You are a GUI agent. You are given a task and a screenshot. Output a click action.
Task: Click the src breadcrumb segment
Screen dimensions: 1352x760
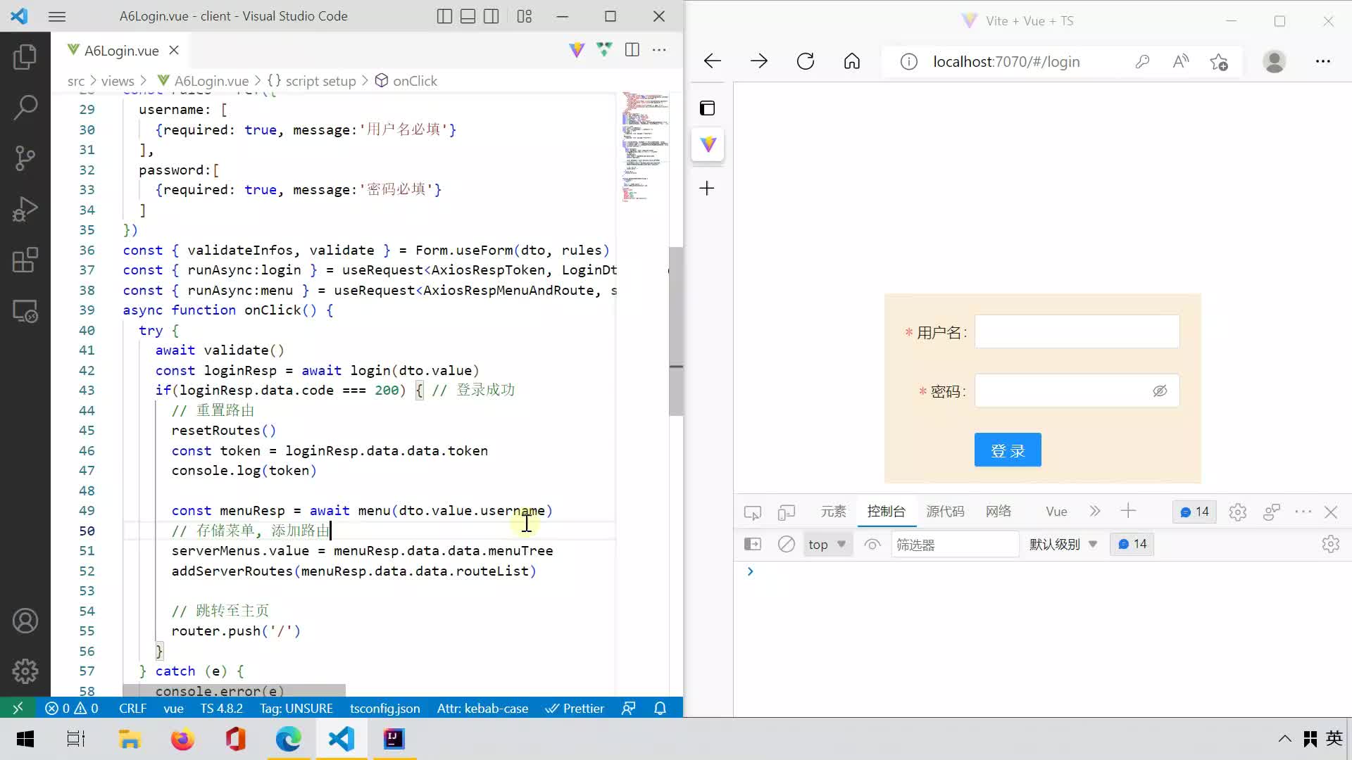click(x=76, y=81)
